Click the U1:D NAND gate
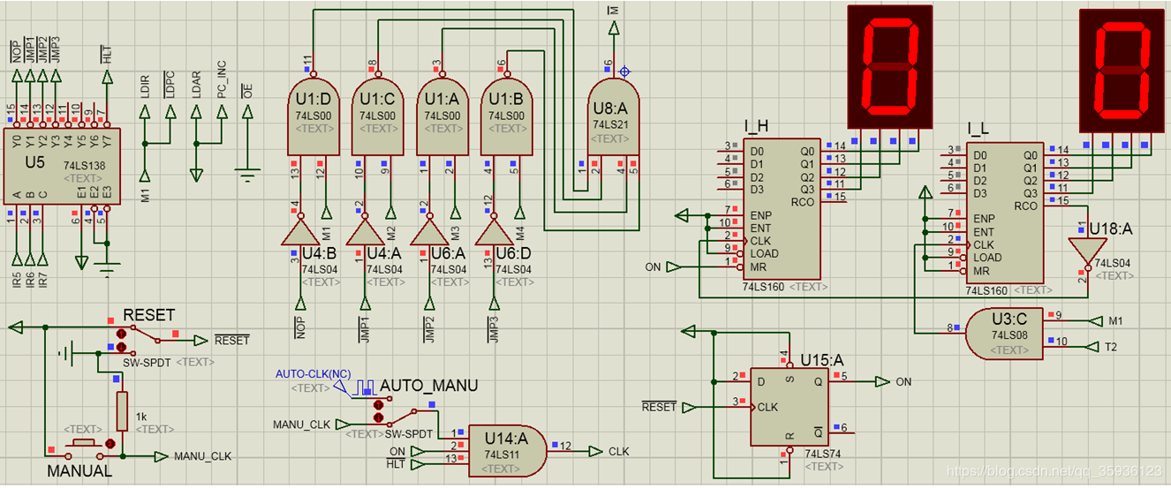The width and height of the screenshot is (1171, 488). pyautogui.click(x=314, y=117)
